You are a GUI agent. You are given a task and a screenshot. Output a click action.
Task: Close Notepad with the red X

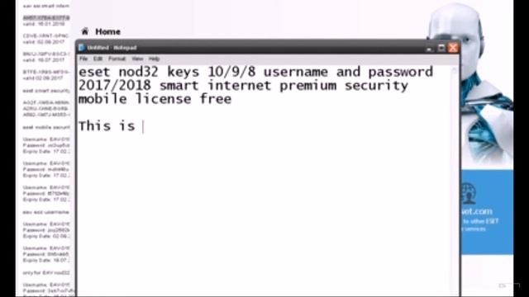pyautogui.click(x=453, y=48)
